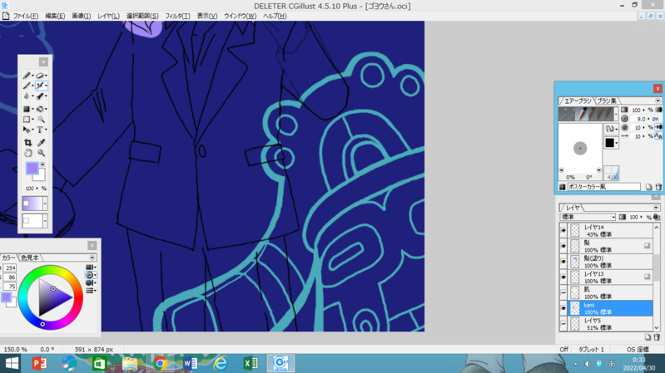Switch to the ブラシ集 tab
The height and width of the screenshot is (373, 665).
pyautogui.click(x=607, y=101)
